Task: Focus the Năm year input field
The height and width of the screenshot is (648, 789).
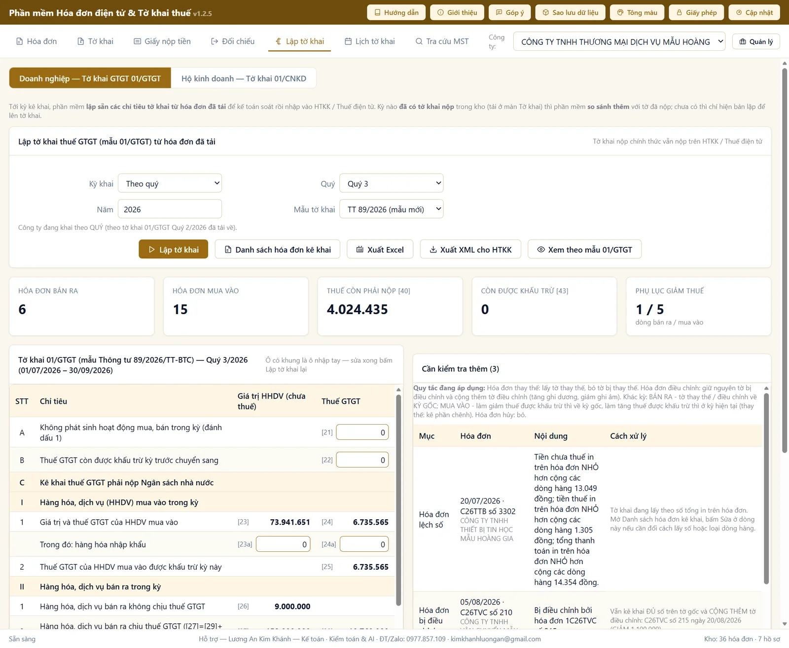Action: [x=170, y=209]
